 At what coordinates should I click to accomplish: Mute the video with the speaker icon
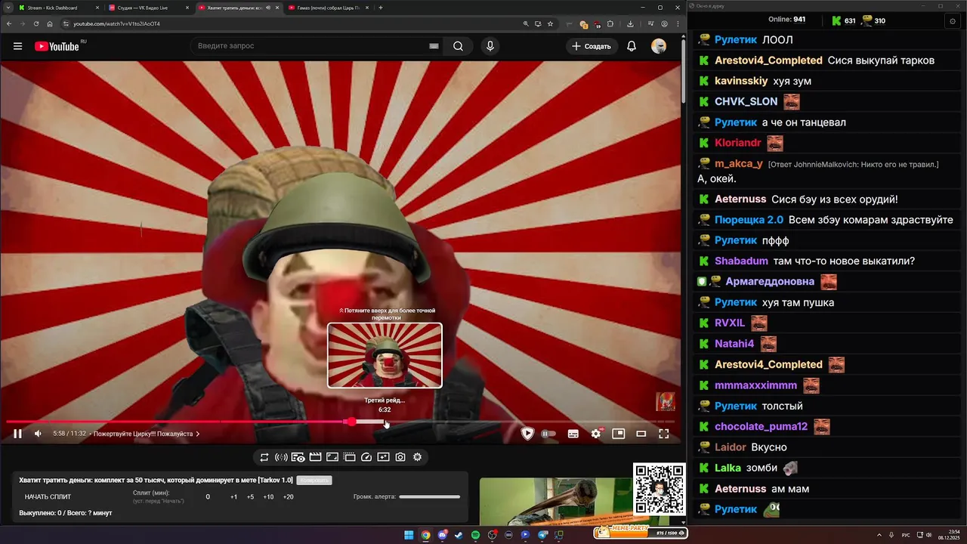coord(38,434)
